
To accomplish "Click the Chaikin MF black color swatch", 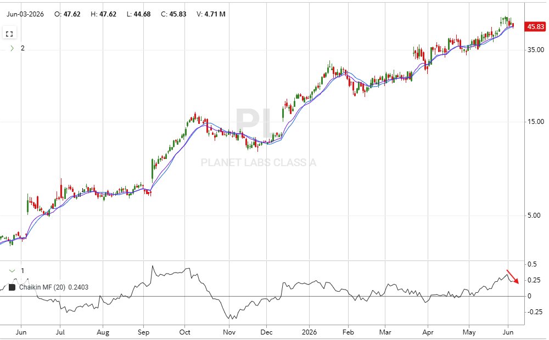I will tap(12, 287).
